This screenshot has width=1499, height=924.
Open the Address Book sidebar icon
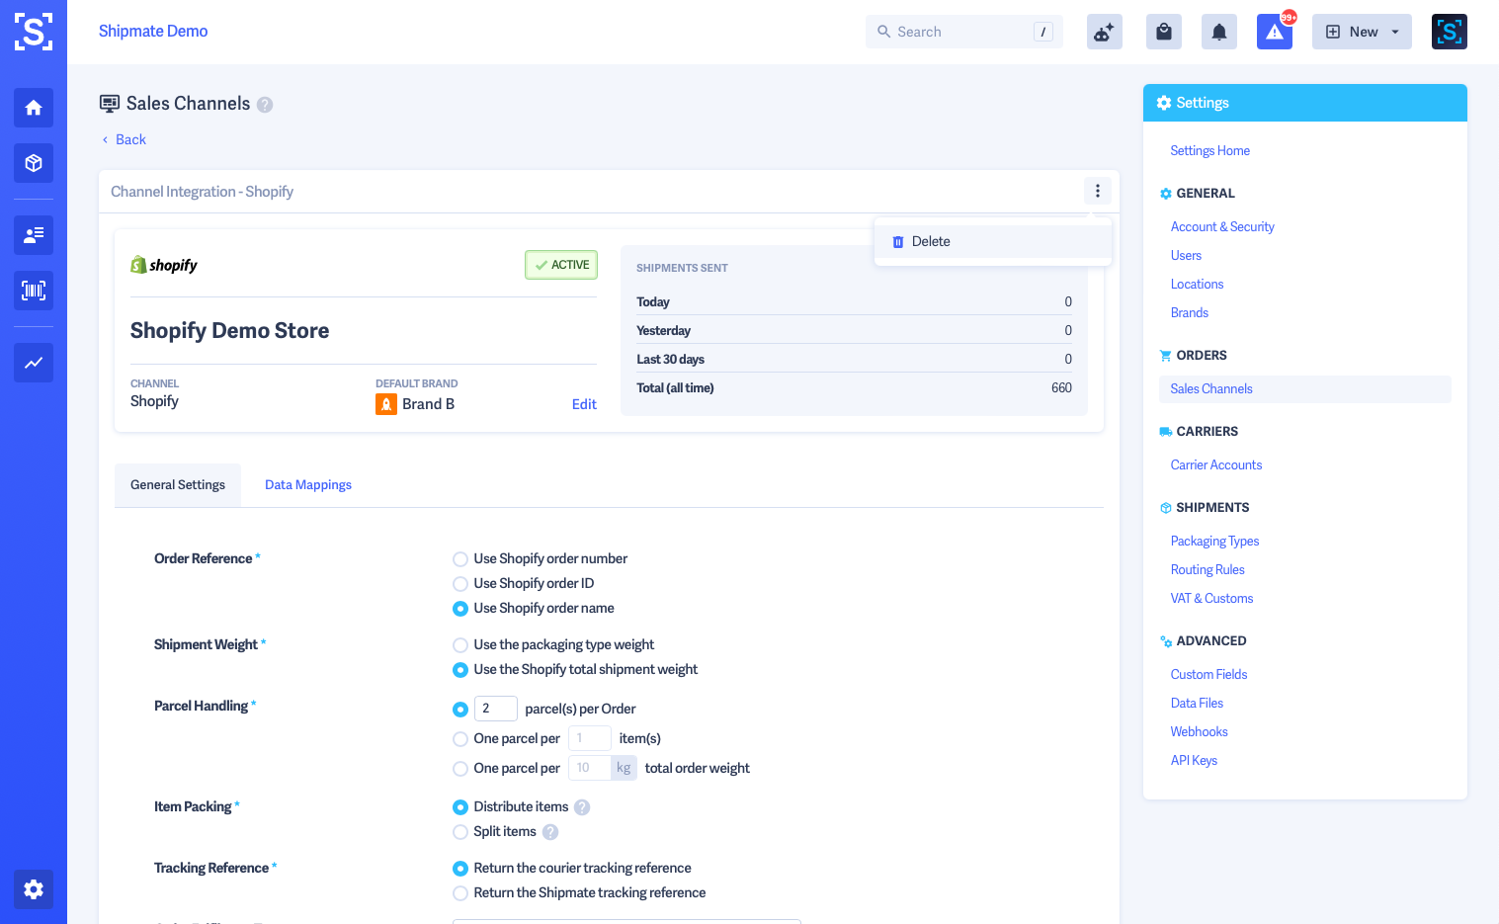pyautogui.click(x=33, y=235)
